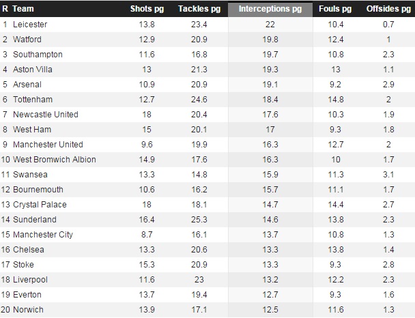
Task: Sort table by Shots pg column
Action: (x=147, y=9)
